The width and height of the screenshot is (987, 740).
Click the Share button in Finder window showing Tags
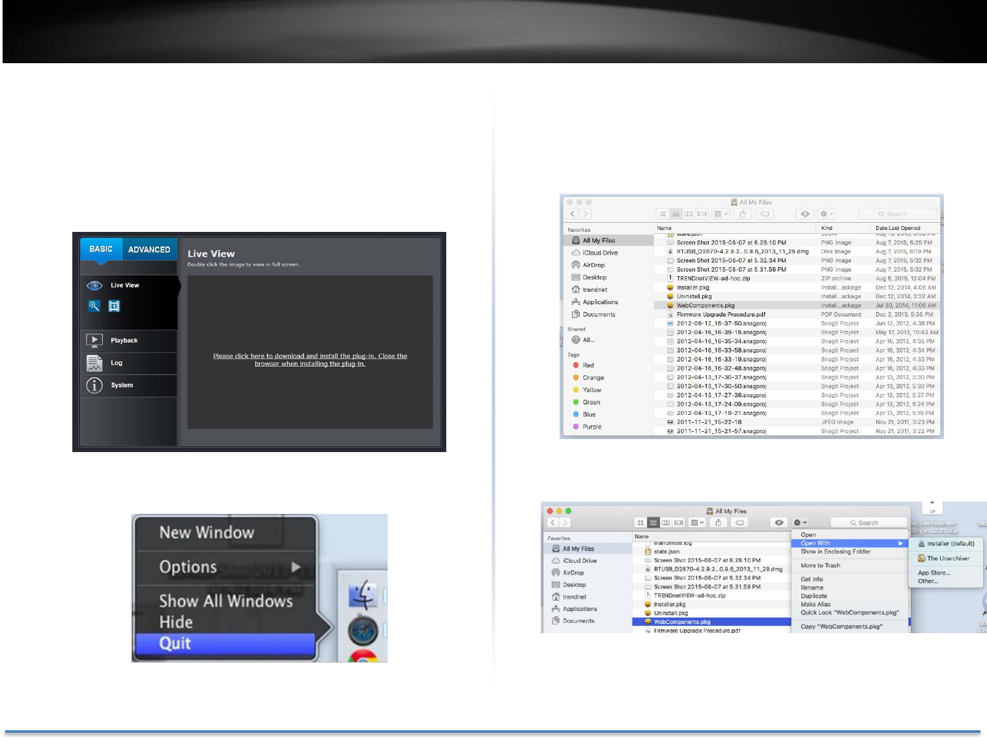click(742, 214)
